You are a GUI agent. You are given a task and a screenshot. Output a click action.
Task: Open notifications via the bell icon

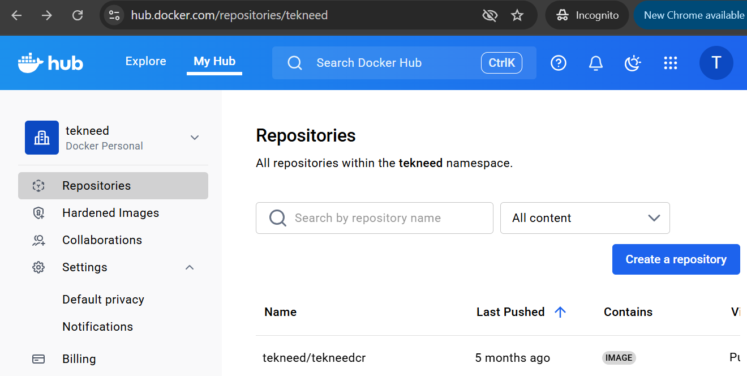click(595, 63)
